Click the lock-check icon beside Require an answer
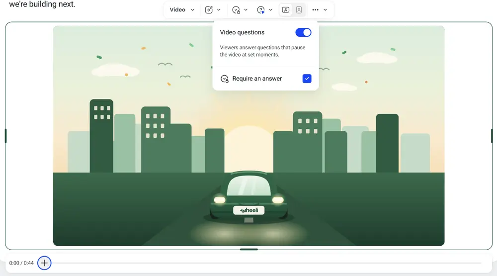Screen dimensions: 497x276 (225, 79)
